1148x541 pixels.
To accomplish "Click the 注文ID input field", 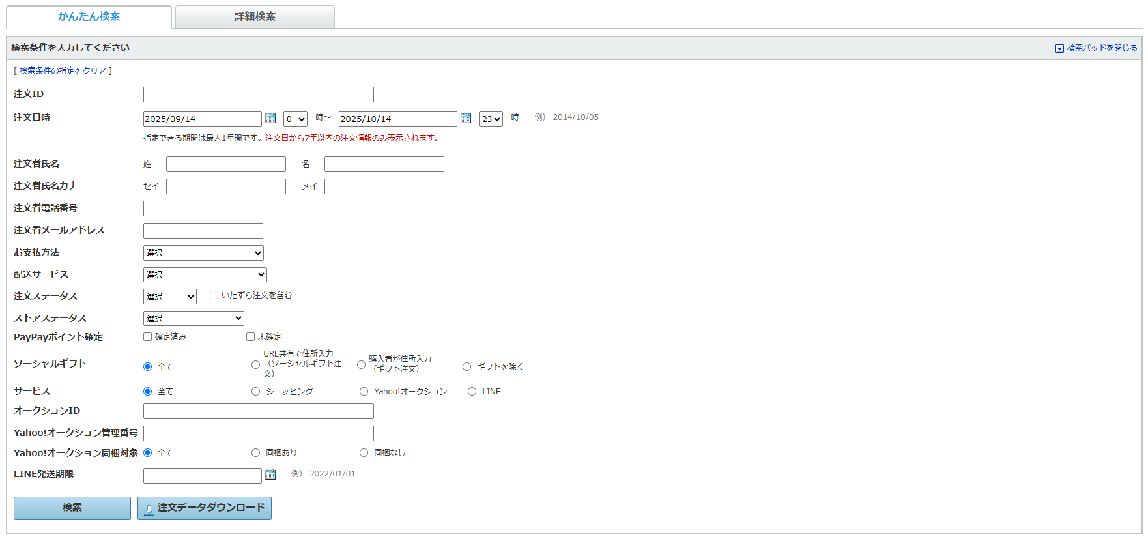I will 258,95.
